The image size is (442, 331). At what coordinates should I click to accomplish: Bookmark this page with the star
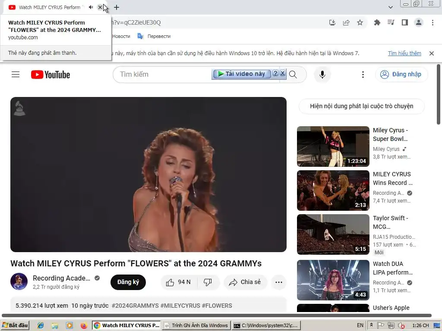tap(360, 22)
